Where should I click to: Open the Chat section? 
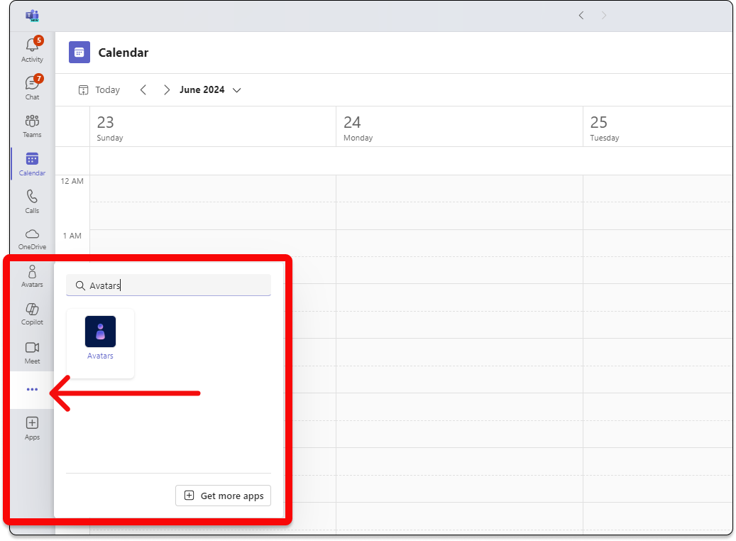click(x=32, y=85)
